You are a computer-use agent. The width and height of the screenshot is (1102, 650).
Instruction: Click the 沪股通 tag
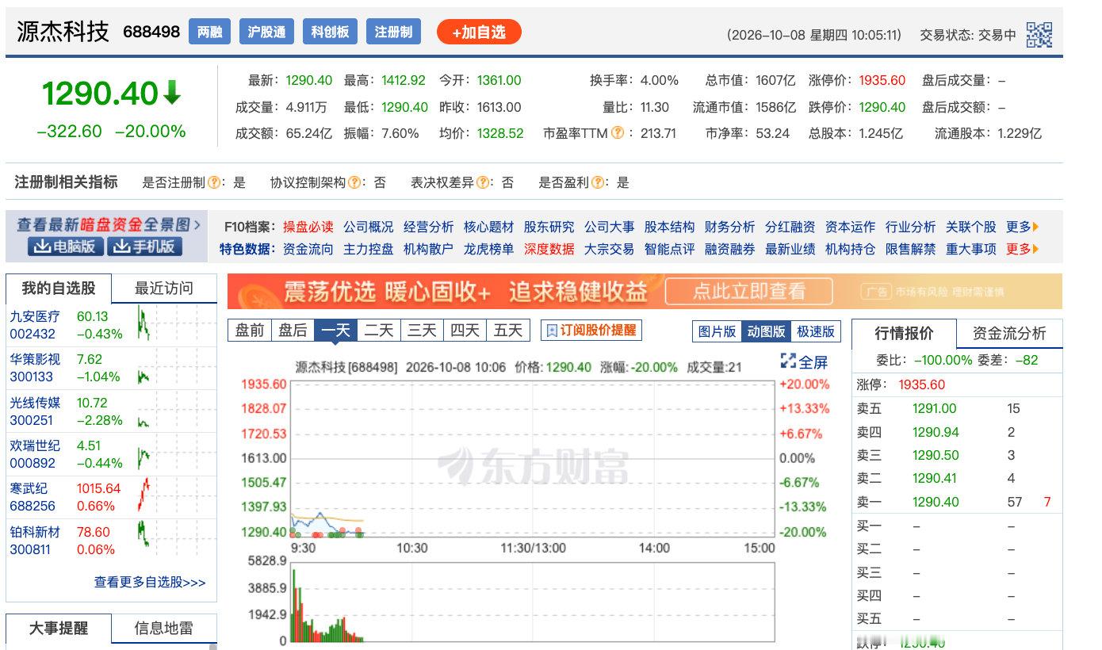pyautogui.click(x=266, y=32)
